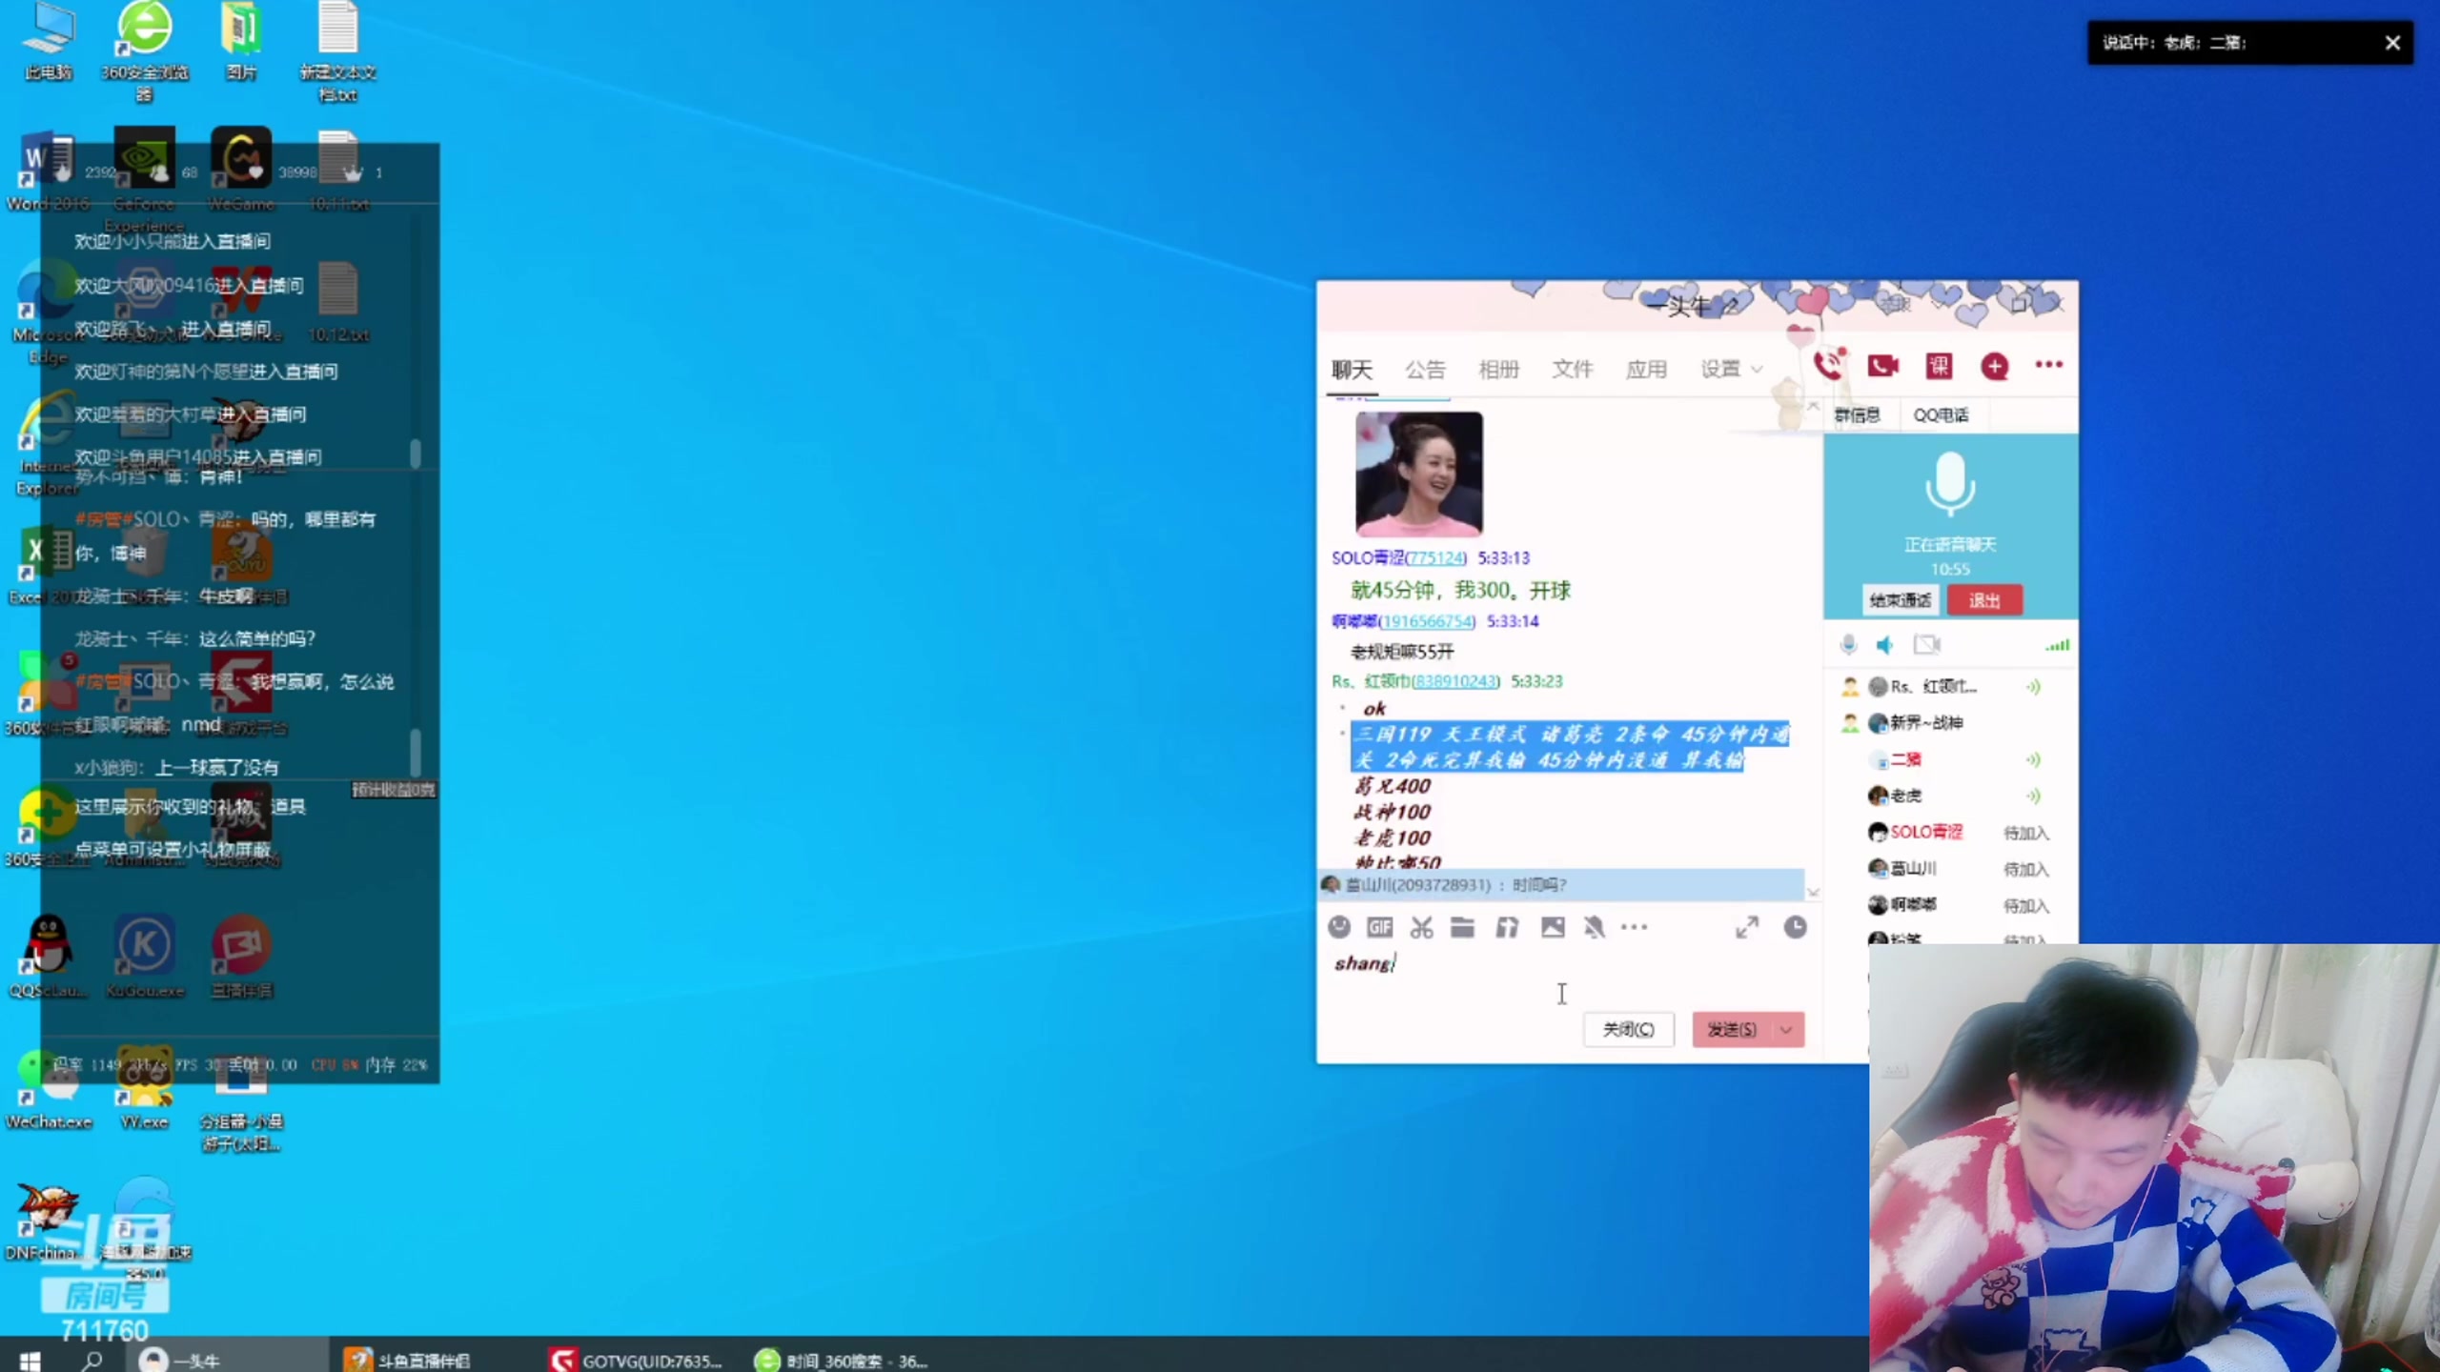Switch to the 文件 tab
This screenshot has height=1372, width=2440.
(1572, 369)
